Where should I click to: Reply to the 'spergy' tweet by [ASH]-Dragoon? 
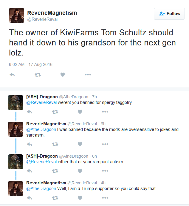click(x=29, y=112)
